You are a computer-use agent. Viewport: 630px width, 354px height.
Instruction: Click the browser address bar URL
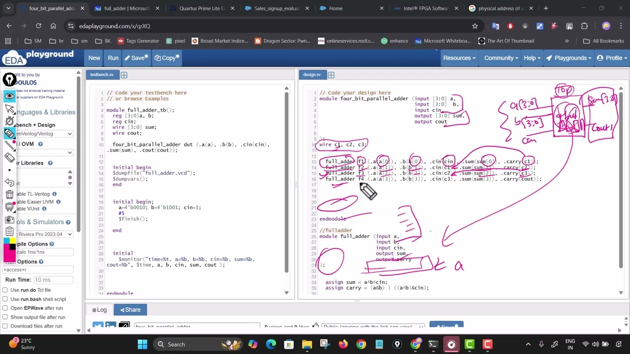pyautogui.click(x=114, y=26)
